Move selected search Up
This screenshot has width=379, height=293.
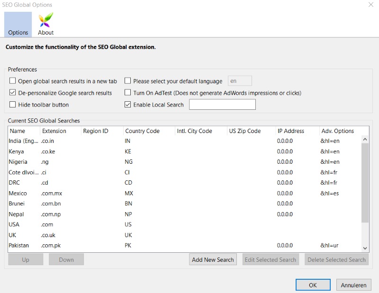coord(26,259)
